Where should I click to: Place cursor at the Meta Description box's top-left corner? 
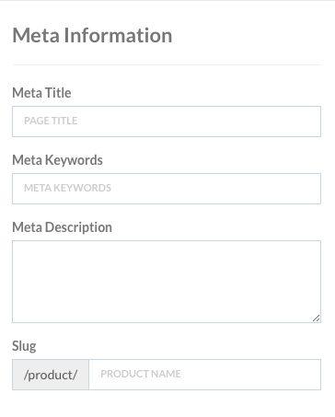(16, 244)
